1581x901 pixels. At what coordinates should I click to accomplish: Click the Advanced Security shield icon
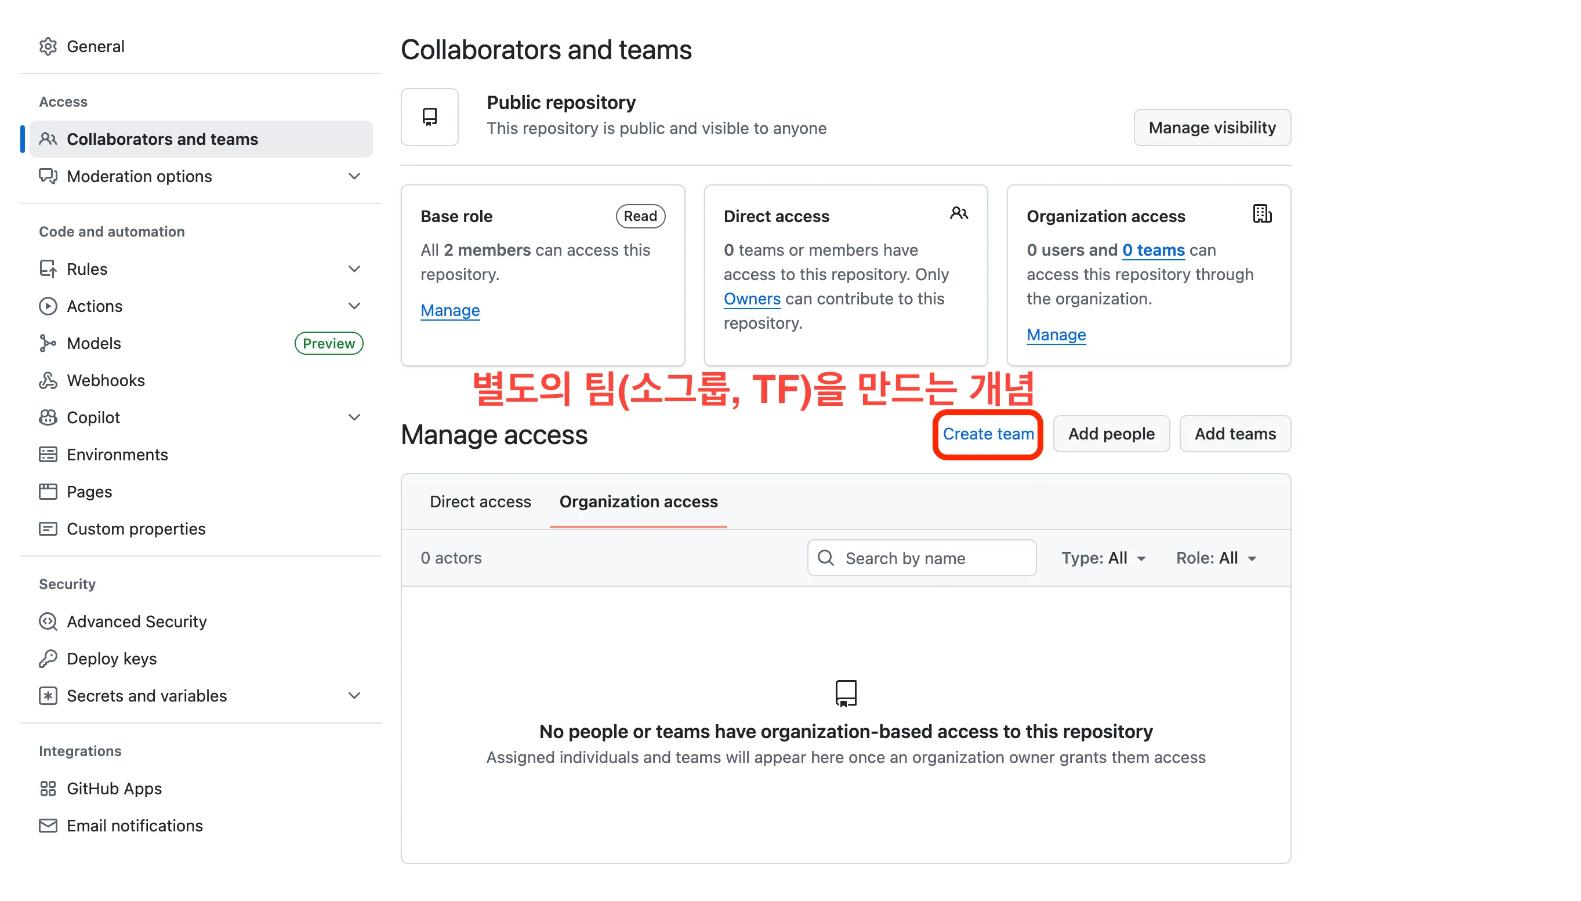point(48,622)
